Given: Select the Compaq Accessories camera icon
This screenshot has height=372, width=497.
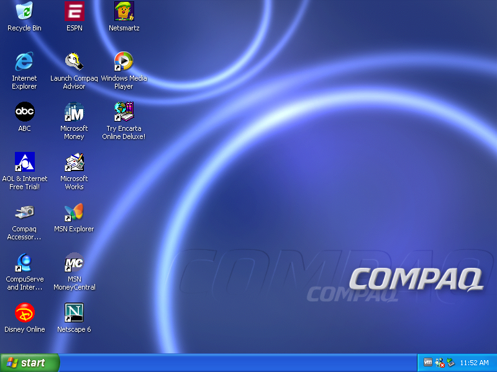Looking at the screenshot, I should pyautogui.click(x=24, y=212).
